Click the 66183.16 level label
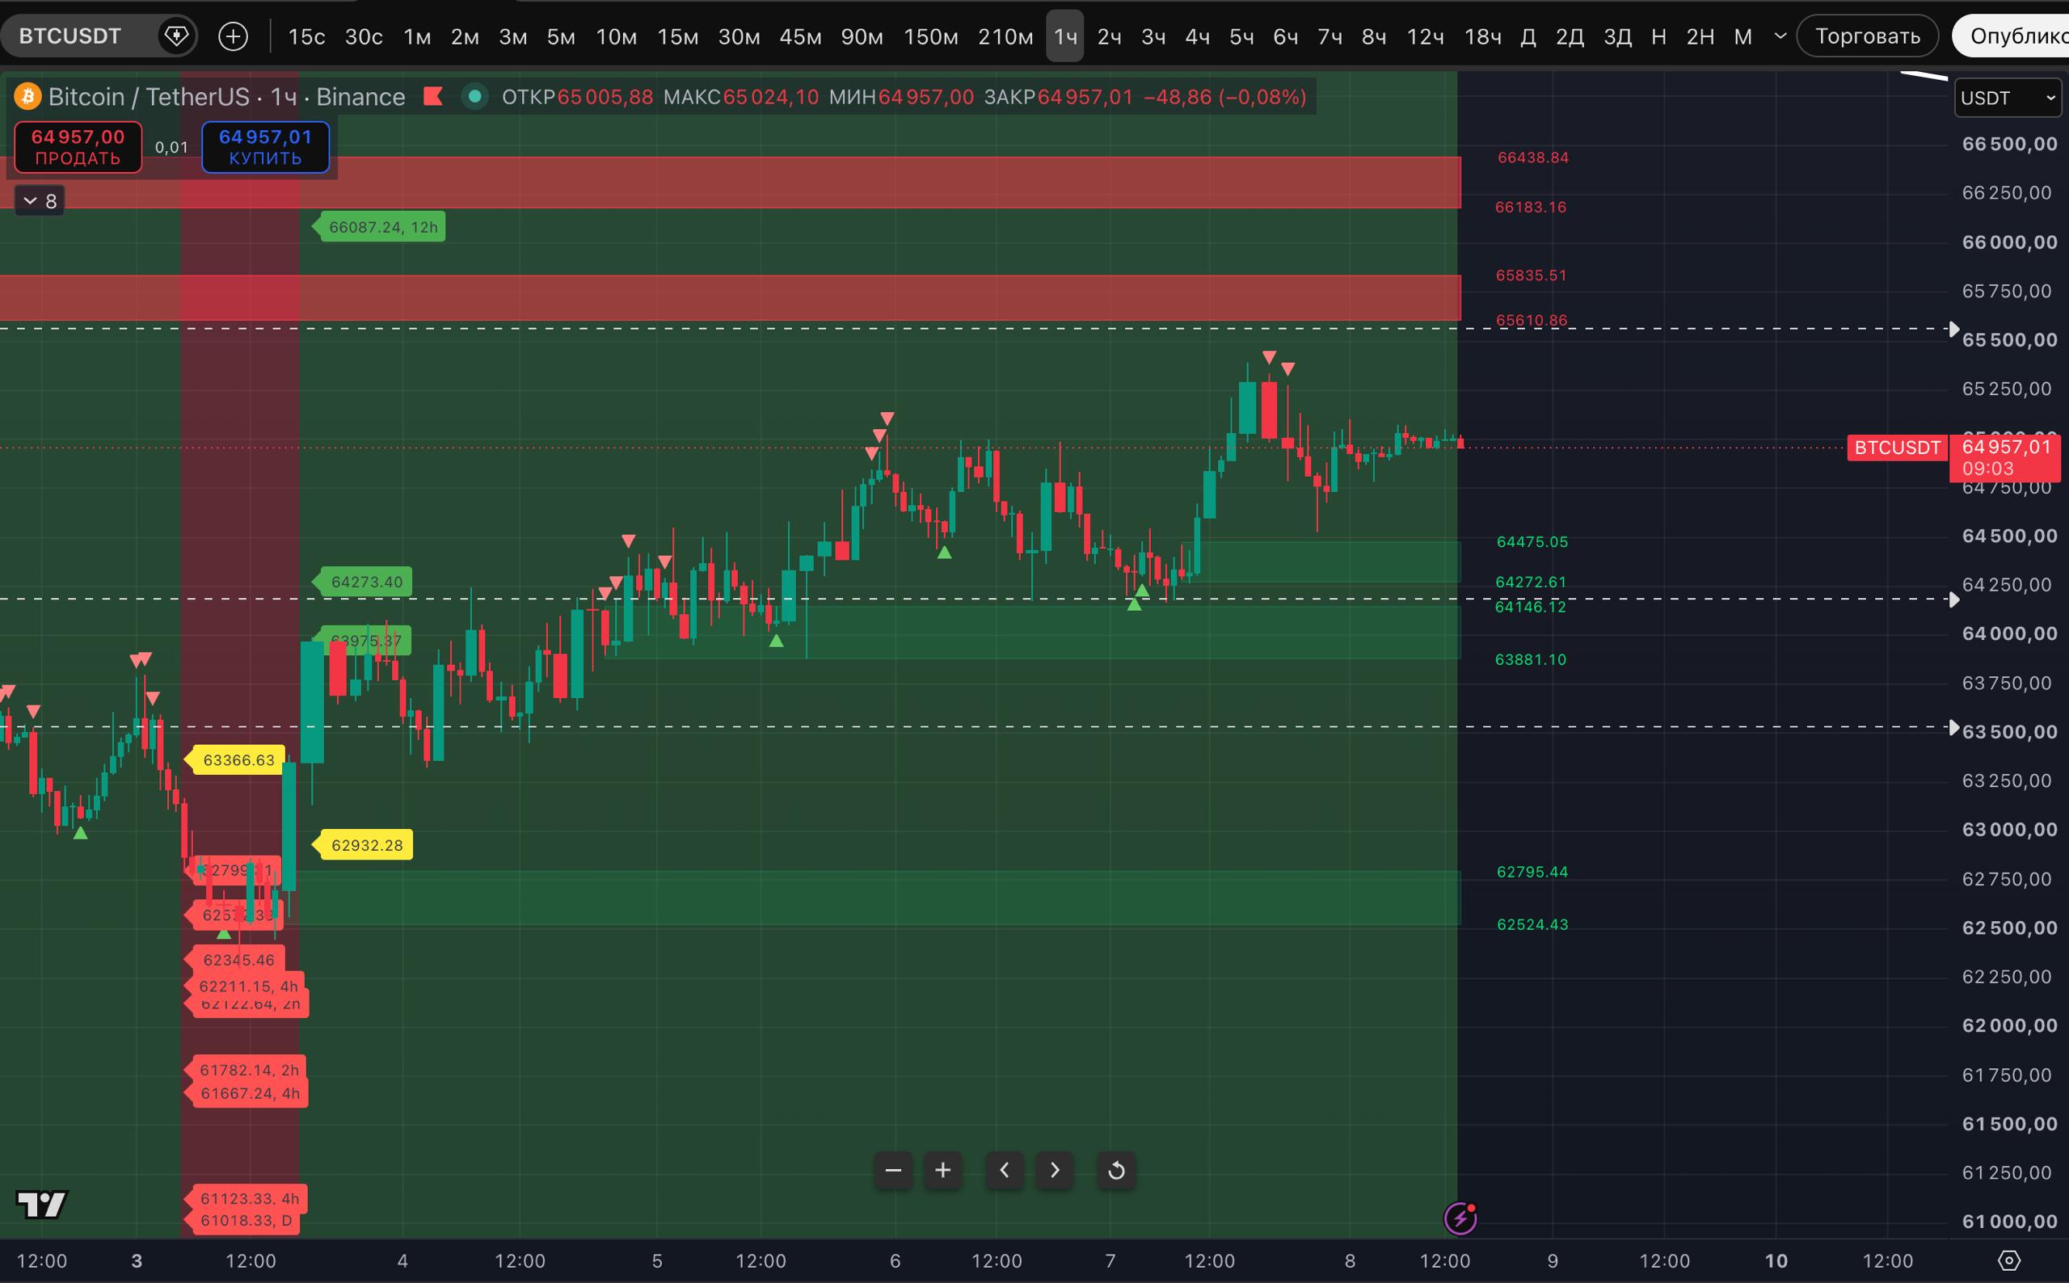This screenshot has height=1283, width=2069. [x=1530, y=207]
